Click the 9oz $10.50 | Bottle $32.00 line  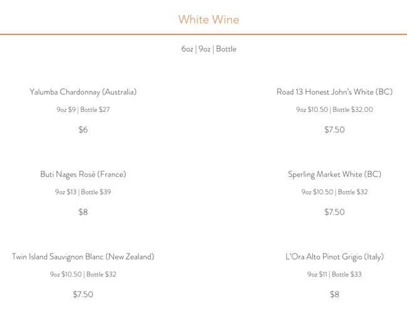[x=334, y=110]
